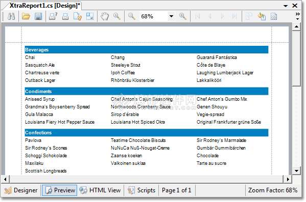Click the Condiments group header

pyautogui.click(x=147, y=92)
